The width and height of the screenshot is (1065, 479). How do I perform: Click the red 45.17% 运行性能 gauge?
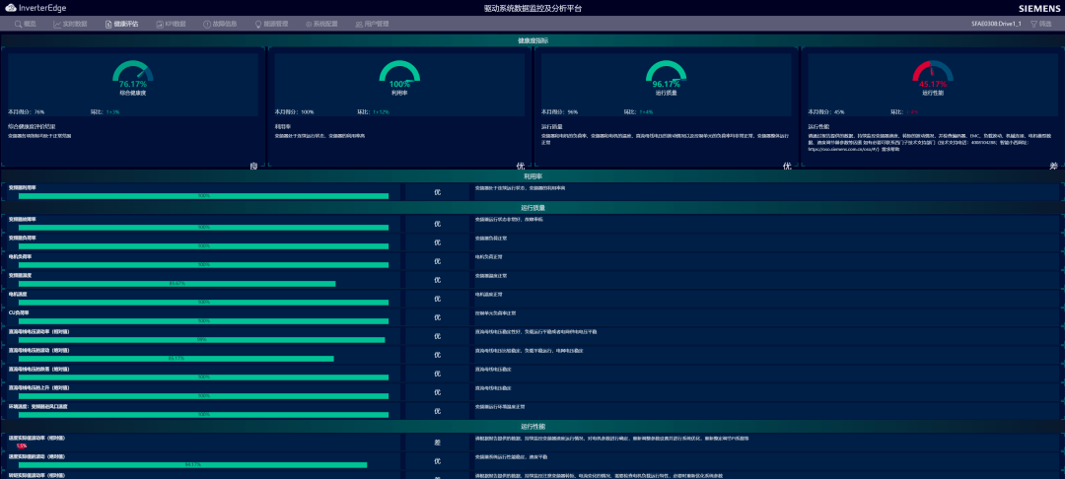coord(933,75)
